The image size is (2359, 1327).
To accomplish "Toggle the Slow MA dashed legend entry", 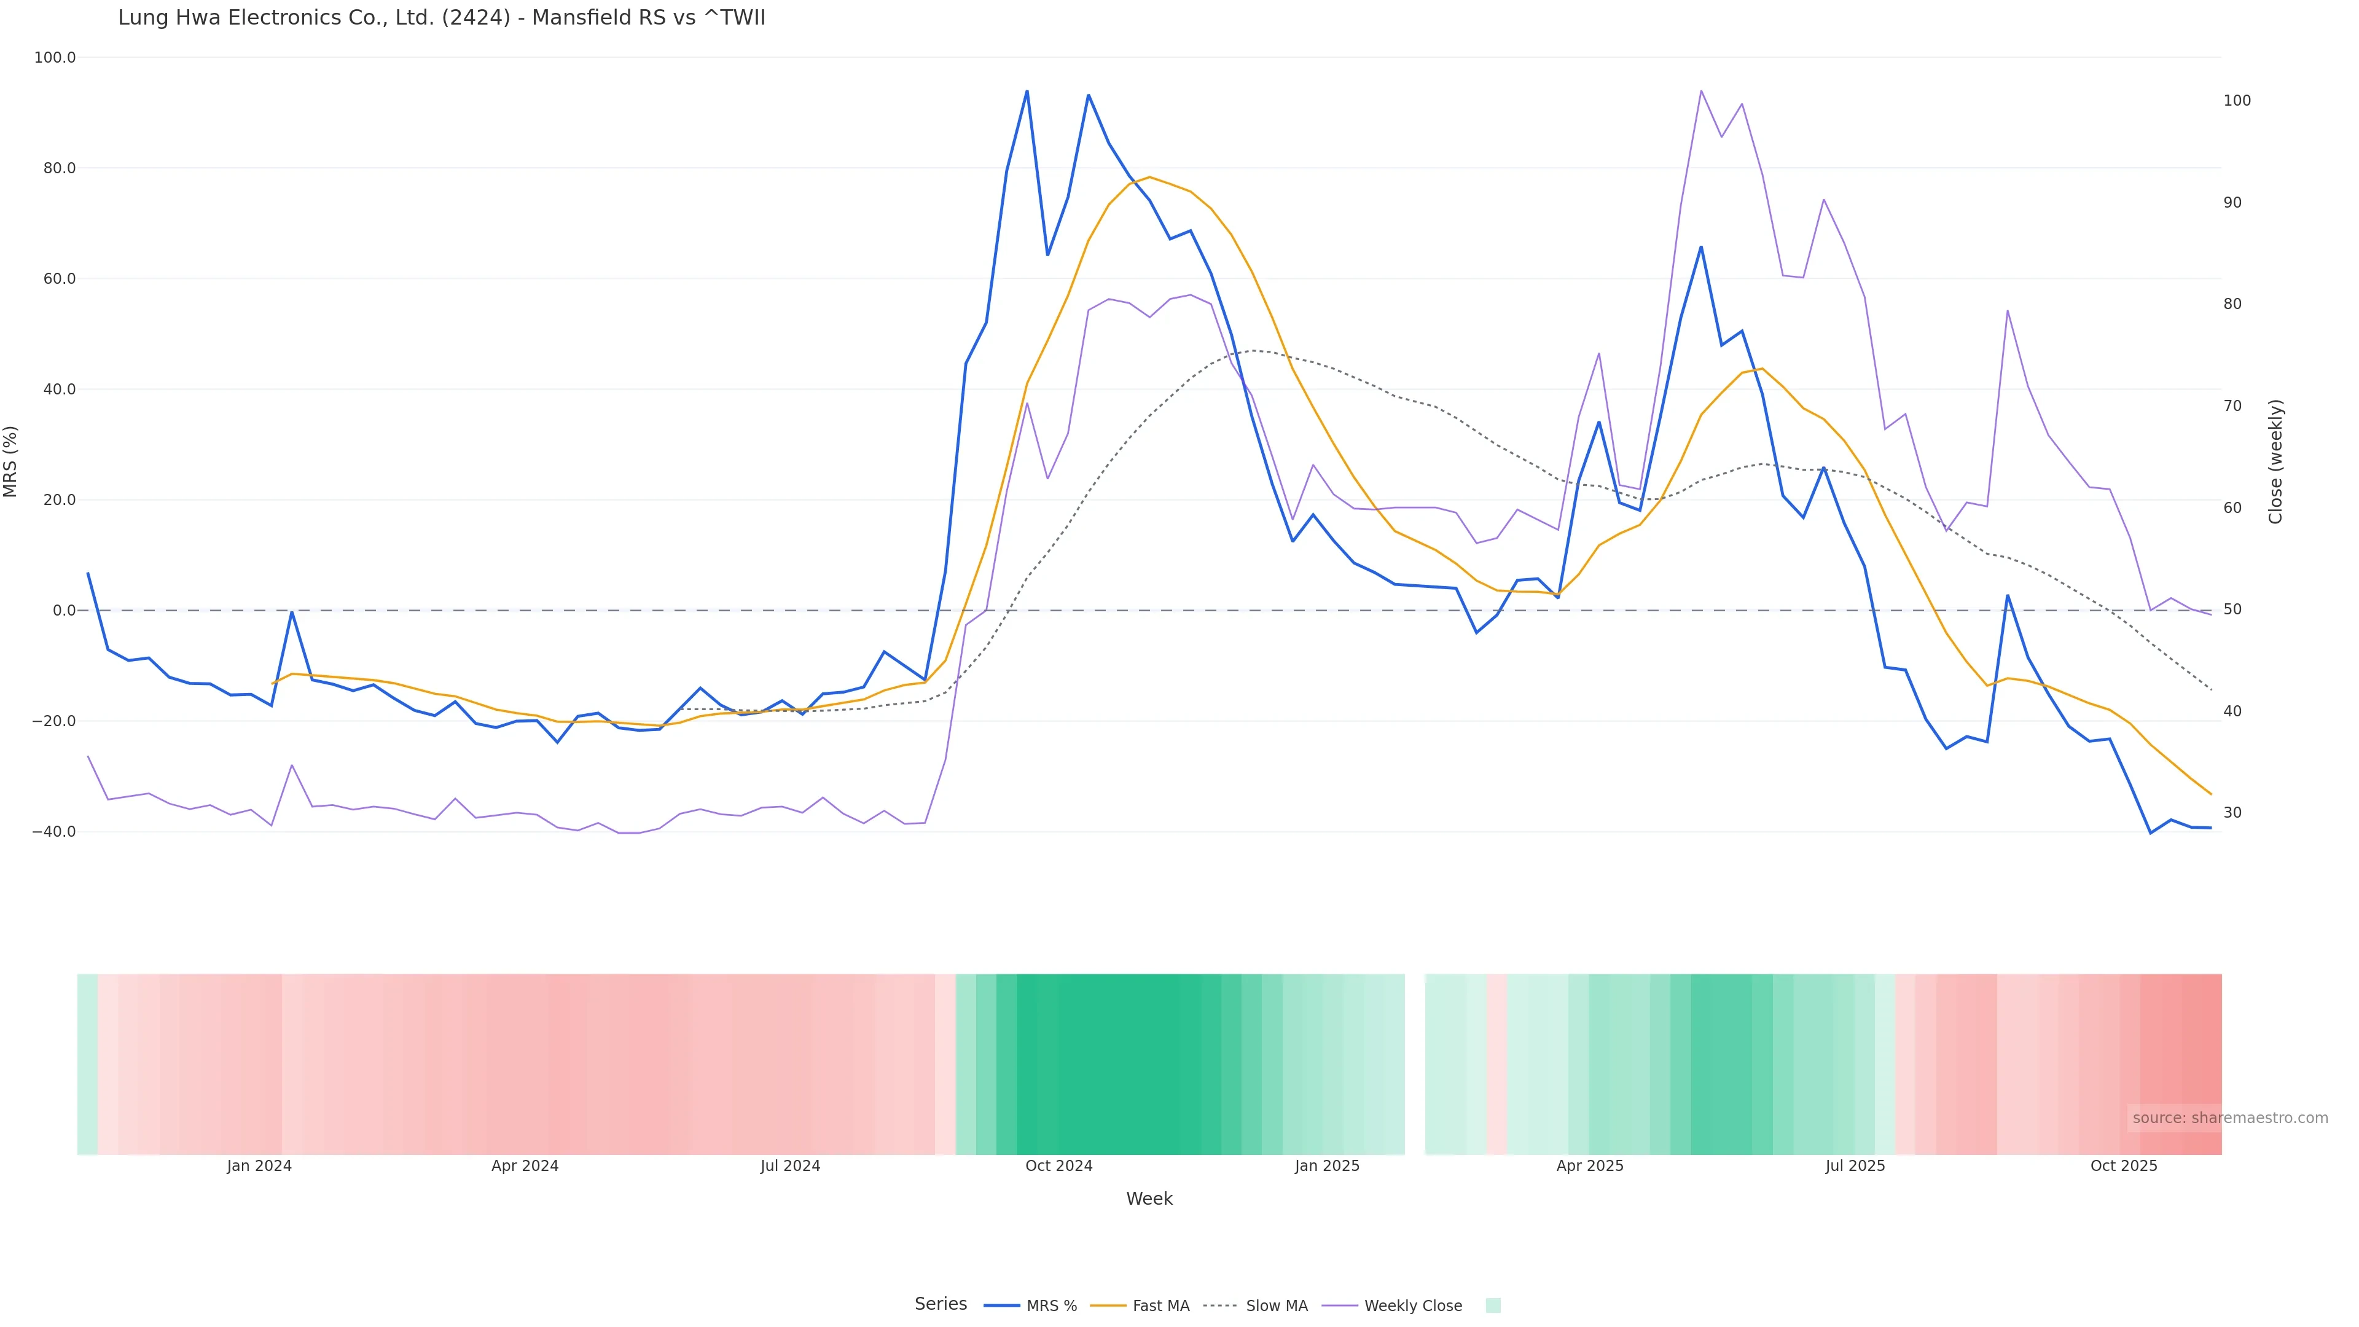I will pos(1276,1306).
